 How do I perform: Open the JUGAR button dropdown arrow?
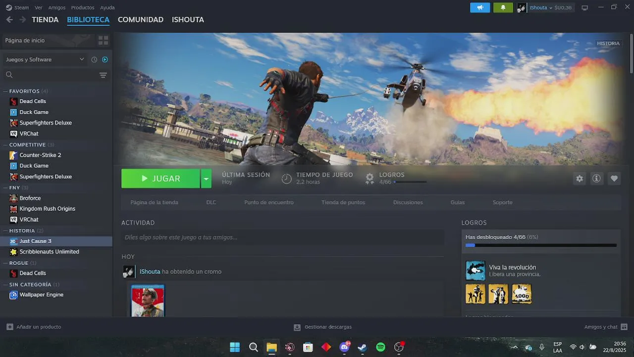coord(206,178)
